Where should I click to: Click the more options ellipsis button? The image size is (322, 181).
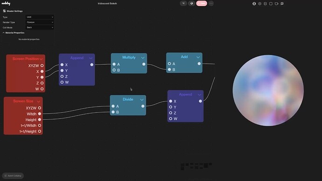click(211, 3)
